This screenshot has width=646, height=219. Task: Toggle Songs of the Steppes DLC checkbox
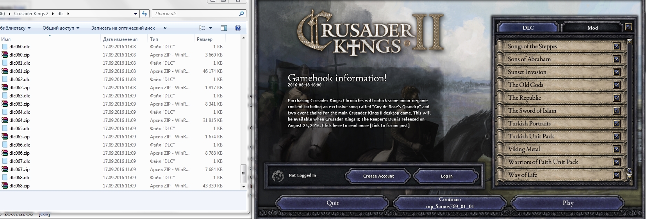[617, 46]
